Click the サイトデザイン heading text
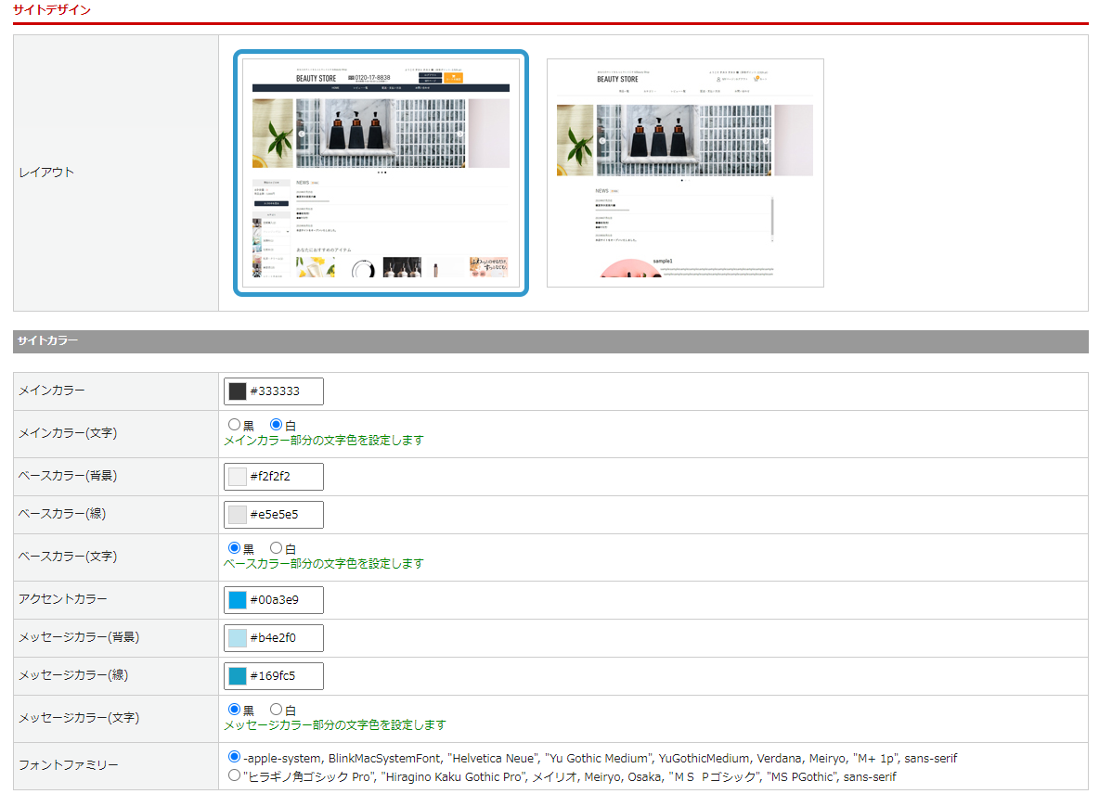 tap(52, 10)
